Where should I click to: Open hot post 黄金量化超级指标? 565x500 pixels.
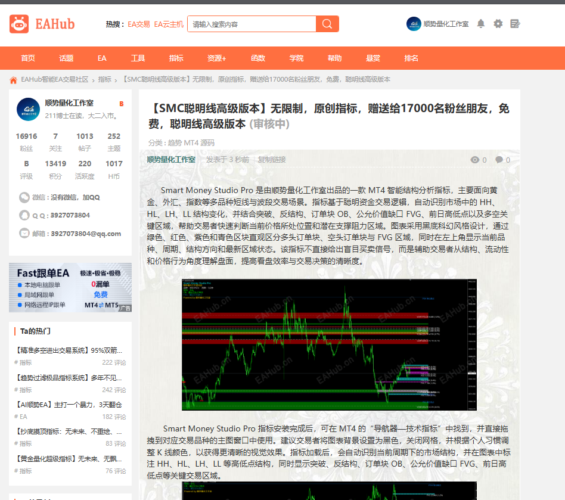pos(69,459)
